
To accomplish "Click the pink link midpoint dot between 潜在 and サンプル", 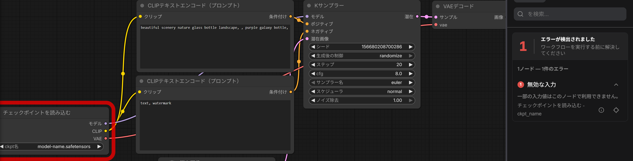I will tap(426, 17).
